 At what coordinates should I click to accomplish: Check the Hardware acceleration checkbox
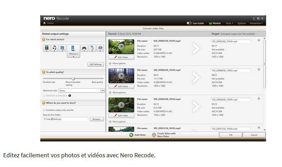point(44,95)
